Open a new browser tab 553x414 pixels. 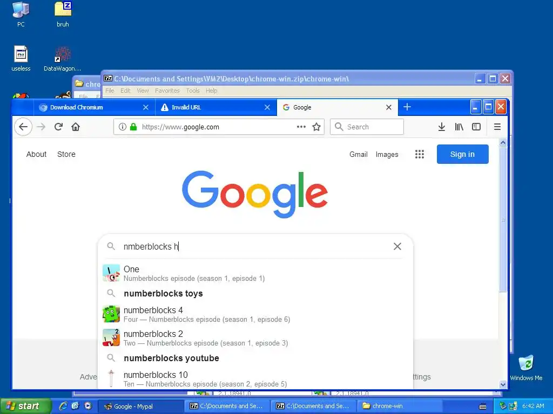point(407,107)
